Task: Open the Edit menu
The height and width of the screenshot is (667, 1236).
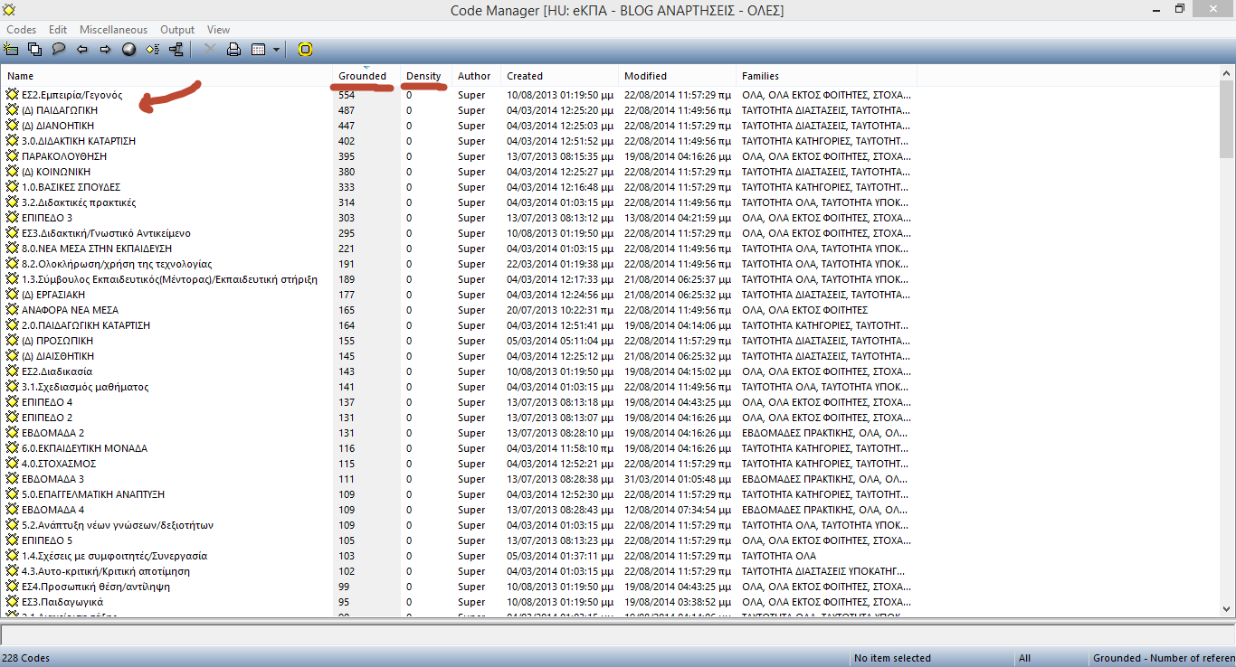Action: (58, 30)
